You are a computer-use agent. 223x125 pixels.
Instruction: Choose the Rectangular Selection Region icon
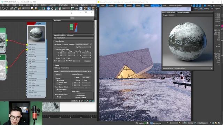point(40,8)
